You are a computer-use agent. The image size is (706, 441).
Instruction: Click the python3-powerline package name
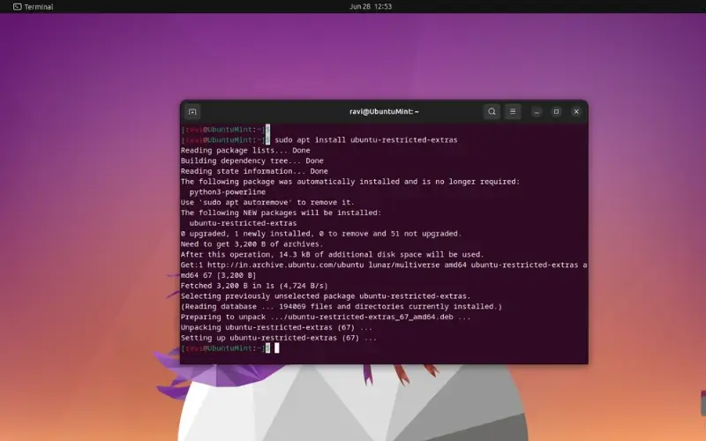[x=228, y=192]
